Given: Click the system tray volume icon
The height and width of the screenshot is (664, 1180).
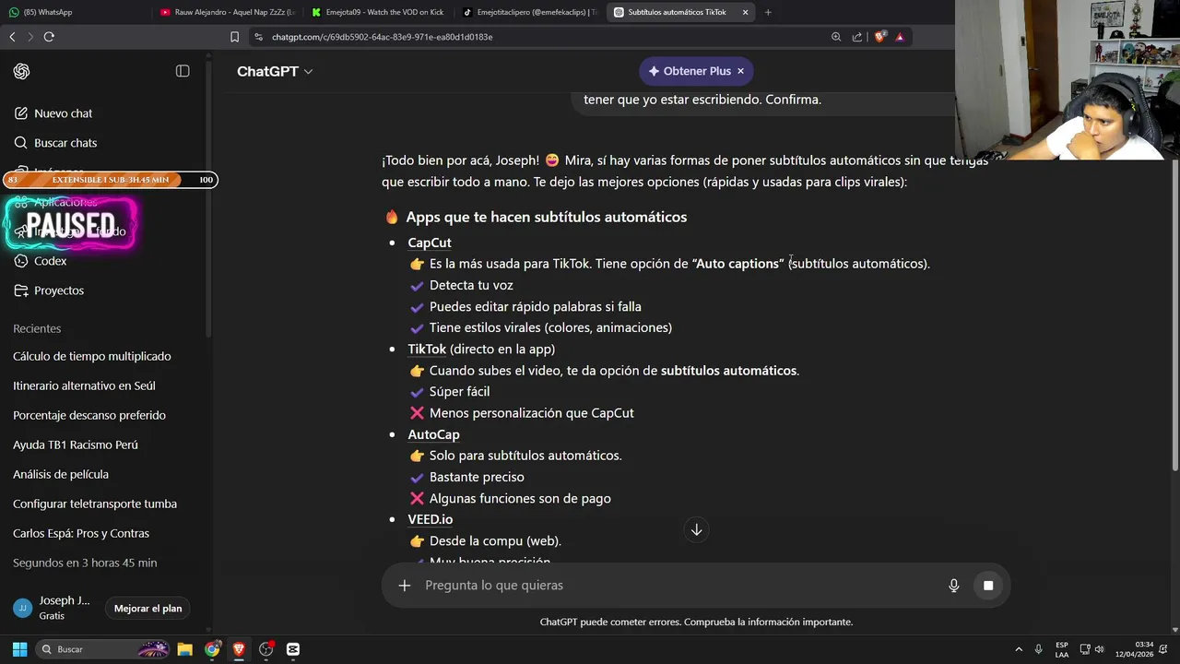Looking at the screenshot, I should coord(1099,649).
